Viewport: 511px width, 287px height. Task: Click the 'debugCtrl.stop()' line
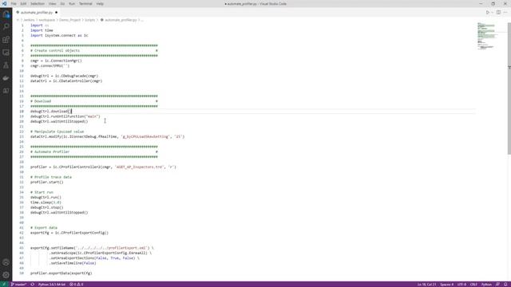pyautogui.click(x=47, y=207)
